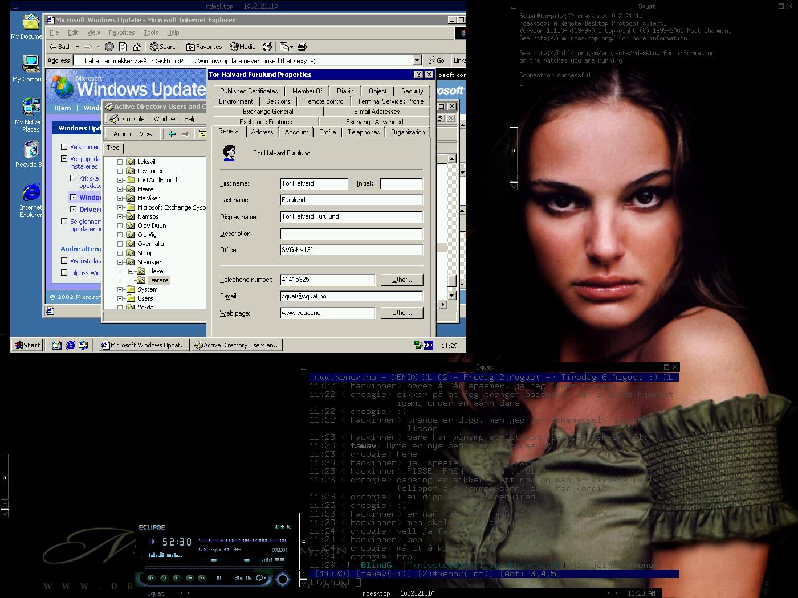Open the Exchange General tab
This screenshot has width=798, height=598.
pyautogui.click(x=268, y=112)
